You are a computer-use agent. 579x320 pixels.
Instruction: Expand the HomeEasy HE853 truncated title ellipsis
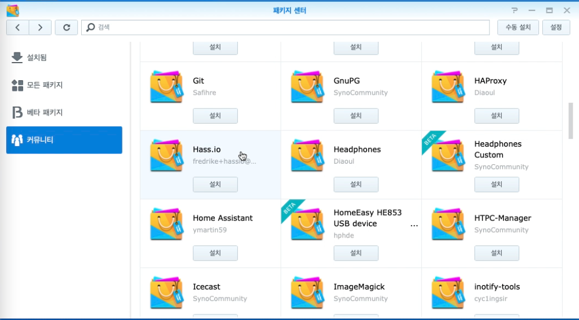(x=414, y=225)
